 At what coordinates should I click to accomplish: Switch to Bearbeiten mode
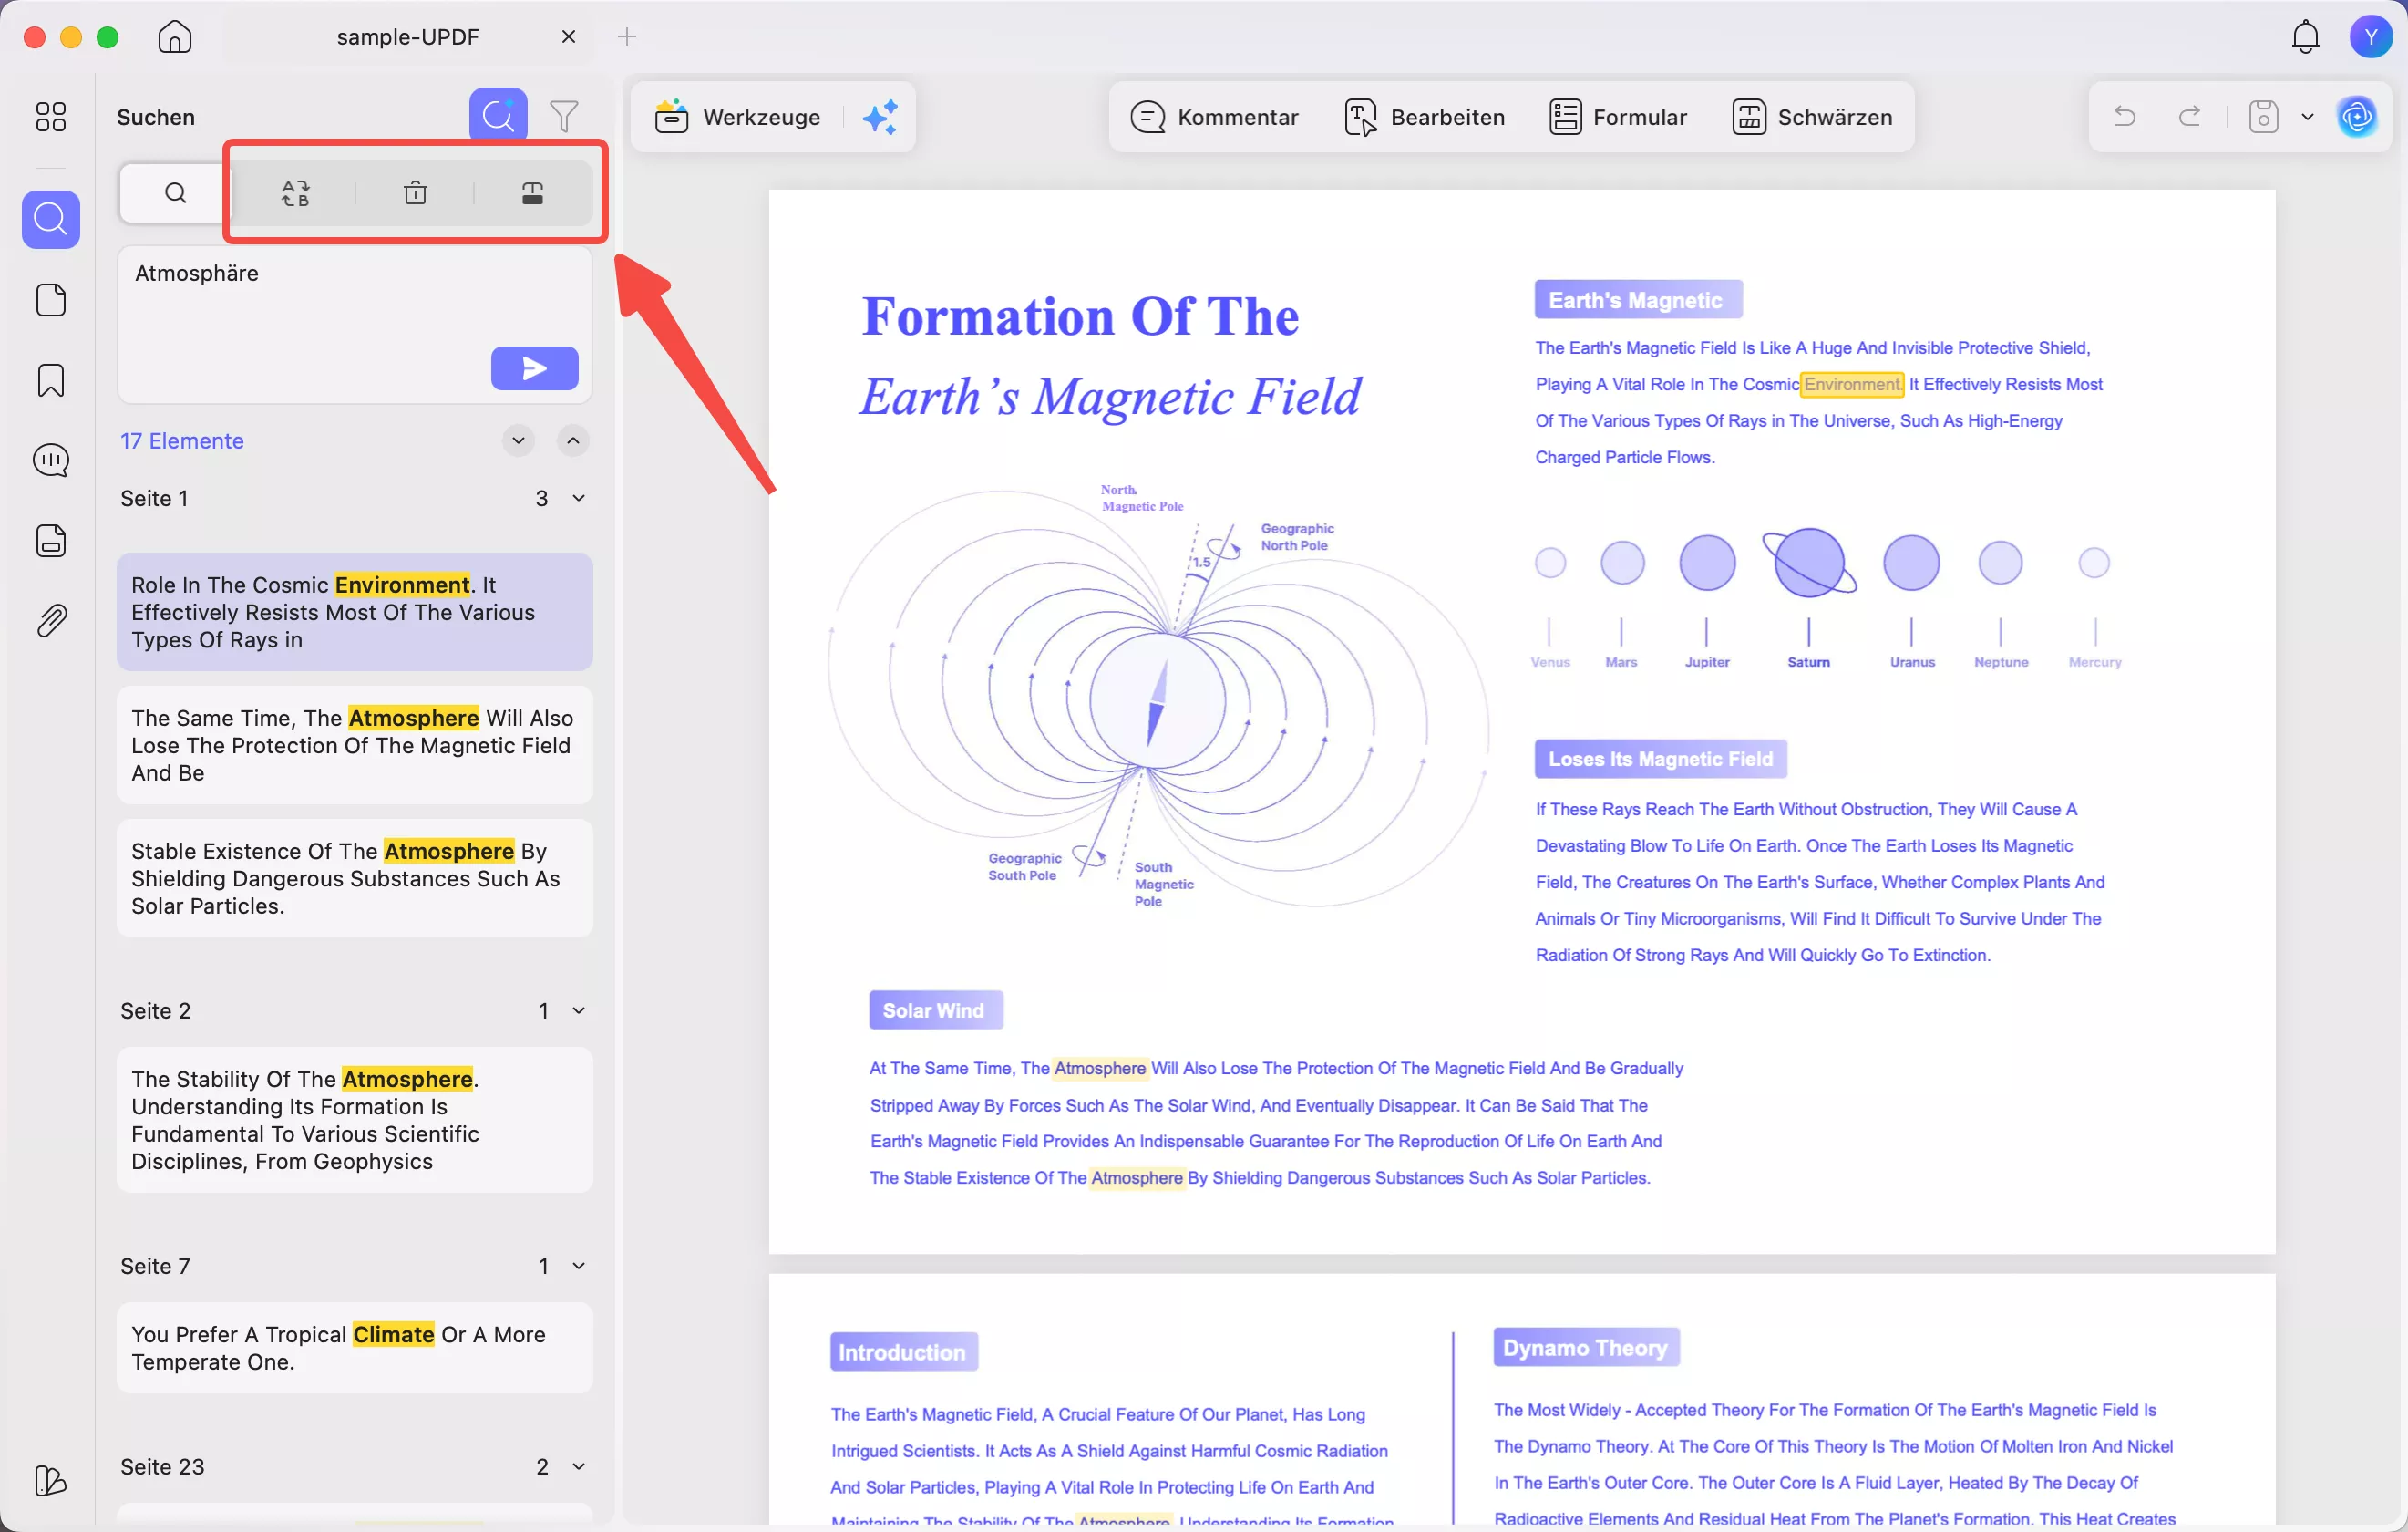(1424, 117)
